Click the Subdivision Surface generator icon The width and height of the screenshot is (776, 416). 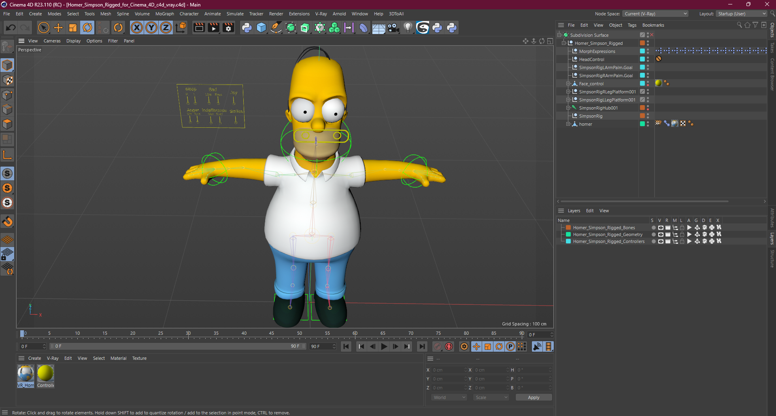291,27
